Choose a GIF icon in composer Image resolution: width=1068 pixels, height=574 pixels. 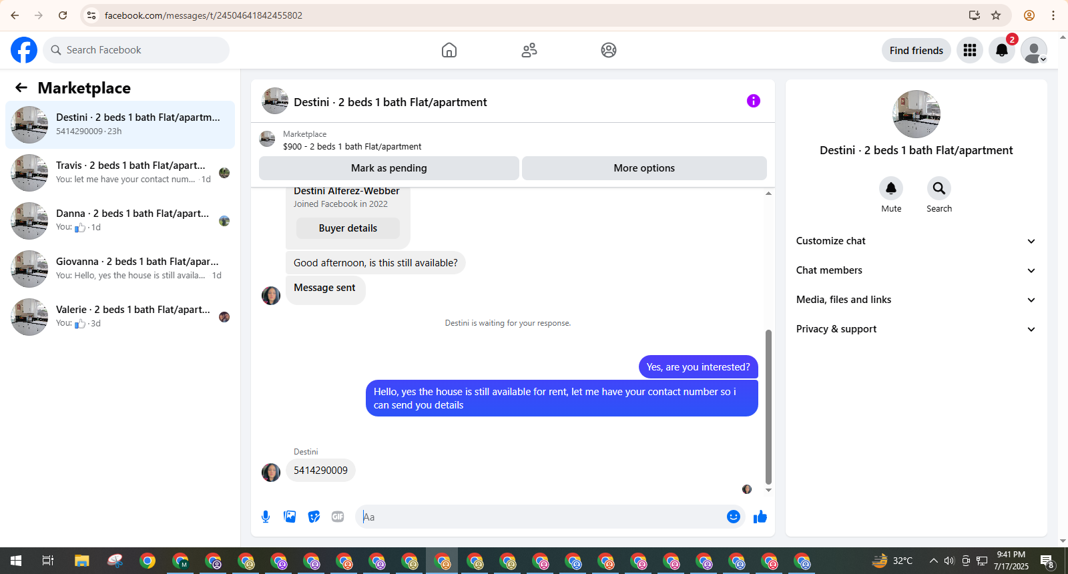(x=338, y=517)
